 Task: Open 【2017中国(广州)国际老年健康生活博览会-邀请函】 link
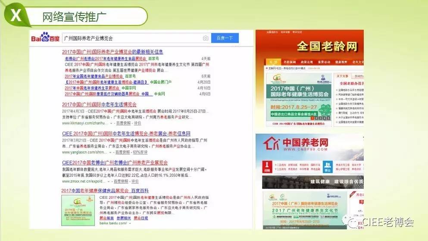point(106,82)
